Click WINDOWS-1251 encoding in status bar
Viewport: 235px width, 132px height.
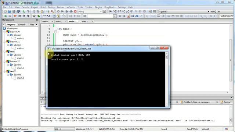(107, 129)
